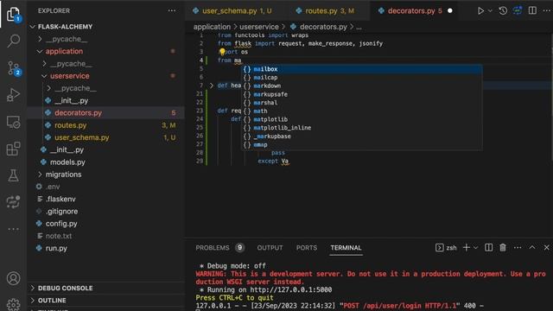Viewport: 553px width, 311px height.
Task: Choose the mailbox autocomplete suggestion
Action: point(362,69)
